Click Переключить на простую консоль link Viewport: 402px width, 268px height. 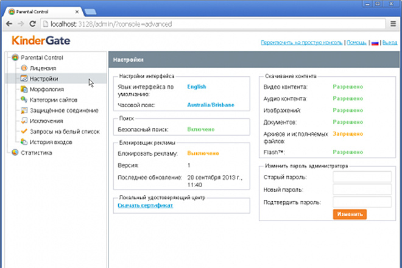click(x=301, y=43)
